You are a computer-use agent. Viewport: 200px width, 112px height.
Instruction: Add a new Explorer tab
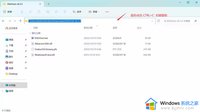49,4
